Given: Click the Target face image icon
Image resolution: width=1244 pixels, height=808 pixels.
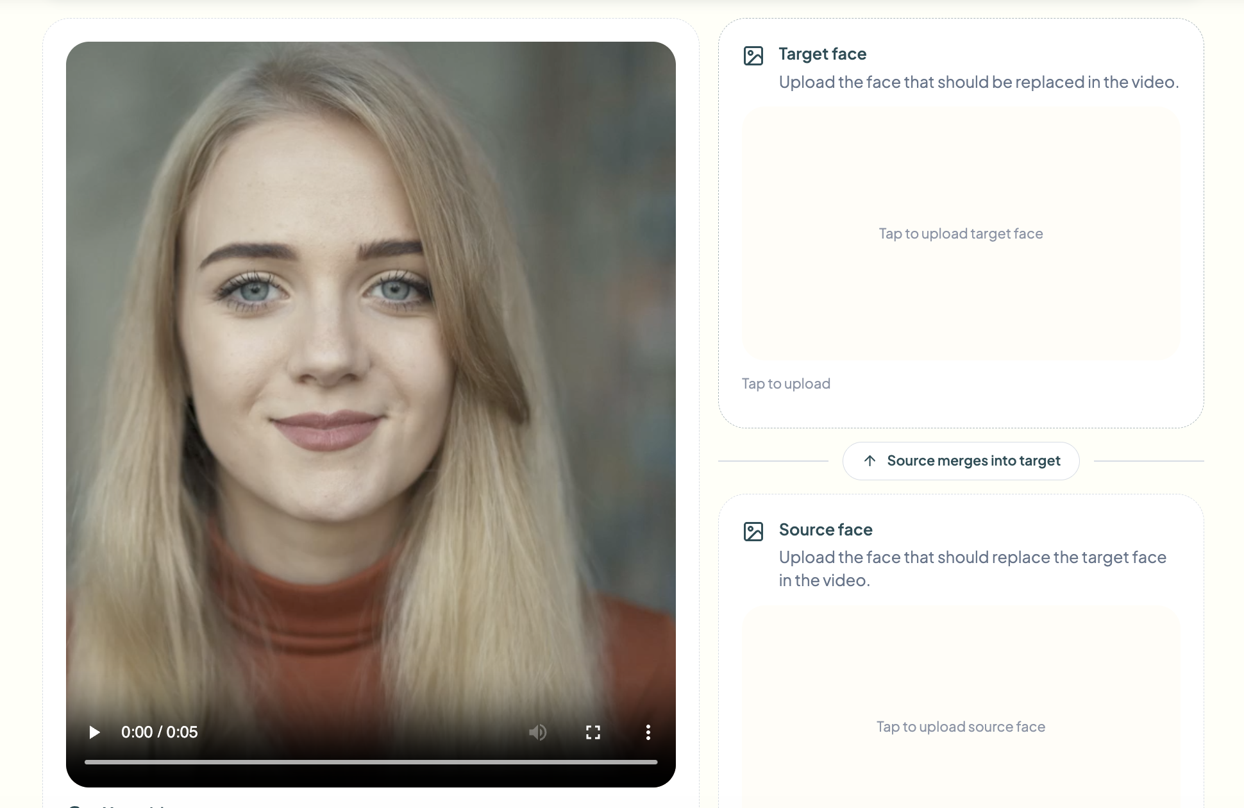Looking at the screenshot, I should 753,56.
